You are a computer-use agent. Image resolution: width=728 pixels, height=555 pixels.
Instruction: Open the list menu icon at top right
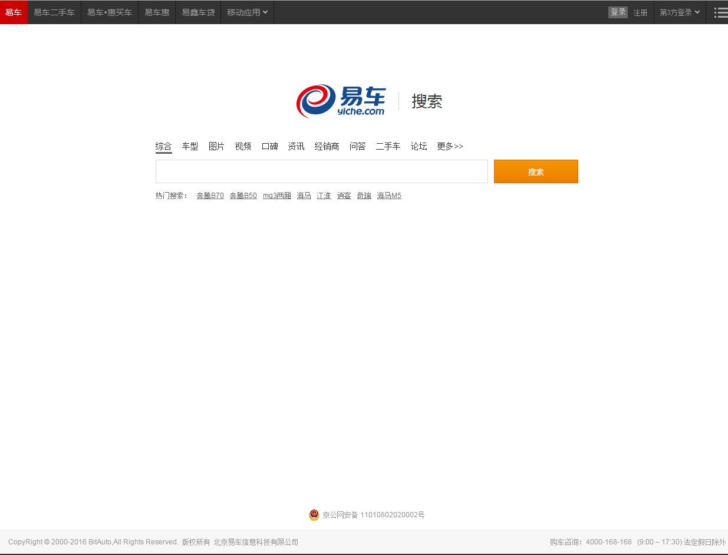coord(720,12)
